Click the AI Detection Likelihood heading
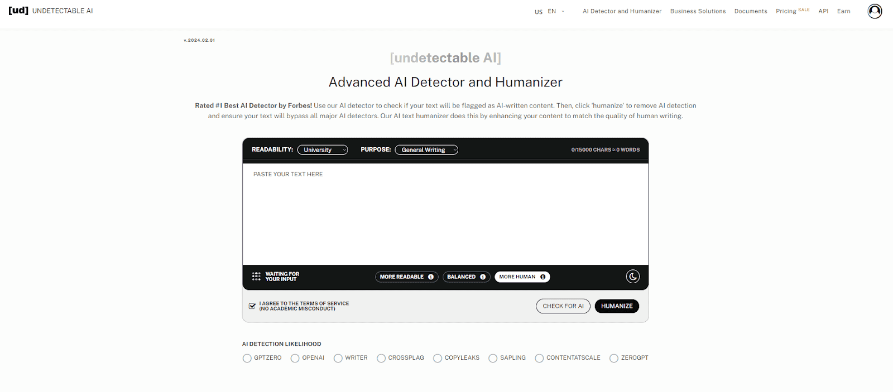 coord(282,344)
